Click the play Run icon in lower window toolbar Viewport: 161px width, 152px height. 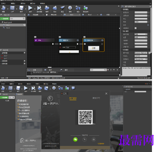click(26, 88)
